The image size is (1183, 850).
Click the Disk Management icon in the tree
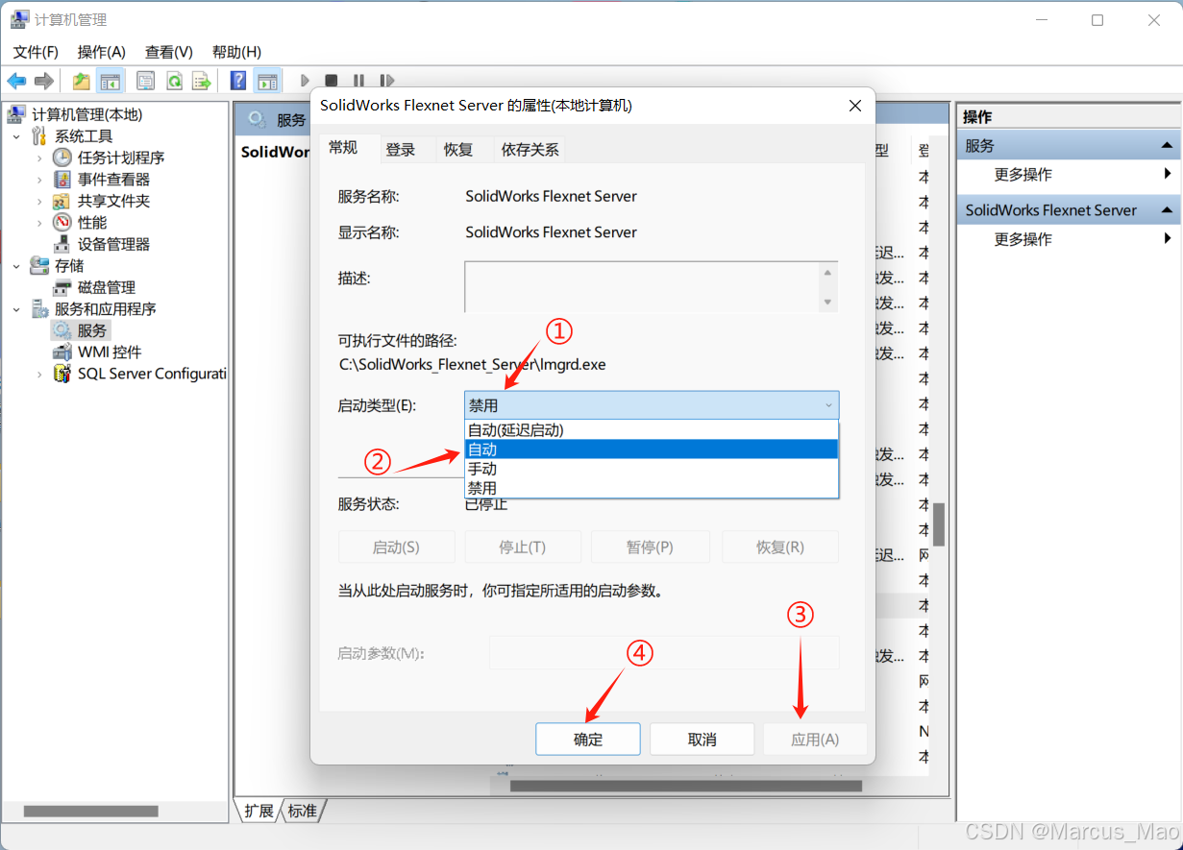[x=62, y=287]
